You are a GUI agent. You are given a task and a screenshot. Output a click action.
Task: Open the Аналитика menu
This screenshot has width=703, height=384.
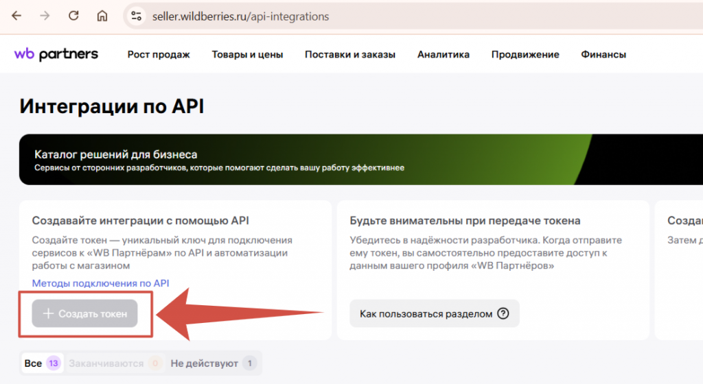coord(443,55)
